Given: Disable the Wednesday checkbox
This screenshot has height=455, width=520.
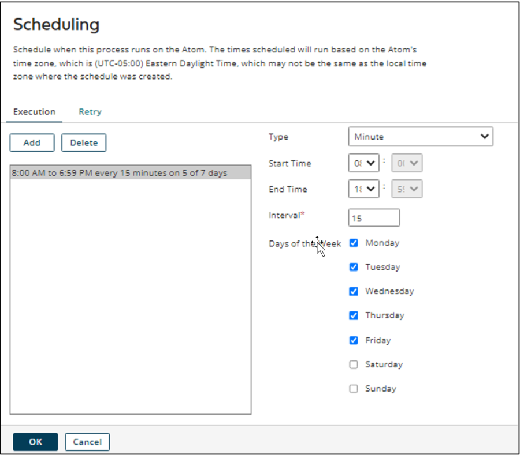Looking at the screenshot, I should 354,291.
